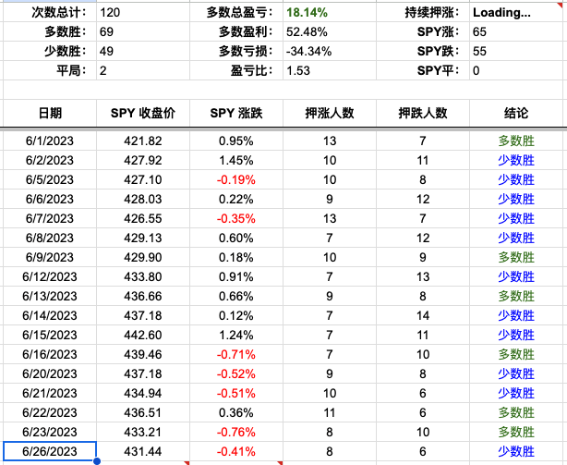The image size is (567, 465).
Task: Select the red -0.41% change cell
Action: pyautogui.click(x=236, y=452)
